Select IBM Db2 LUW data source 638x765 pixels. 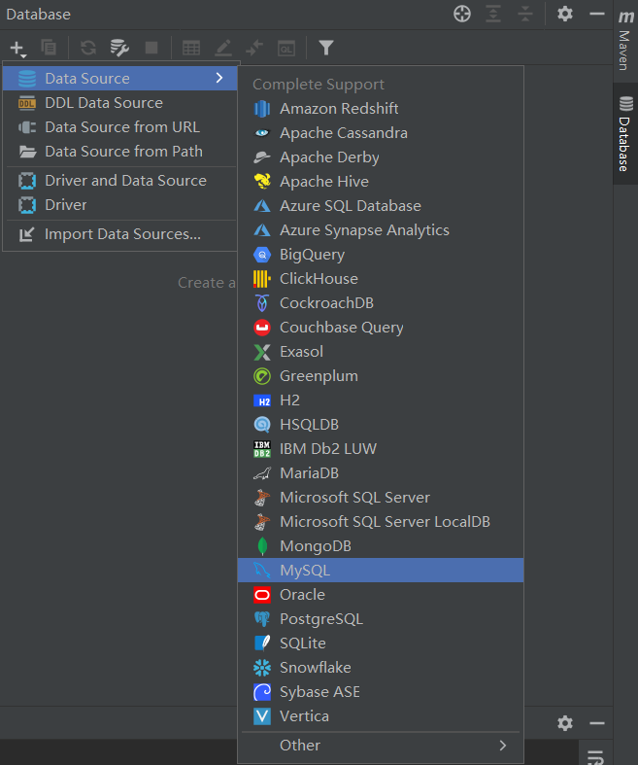(381, 449)
